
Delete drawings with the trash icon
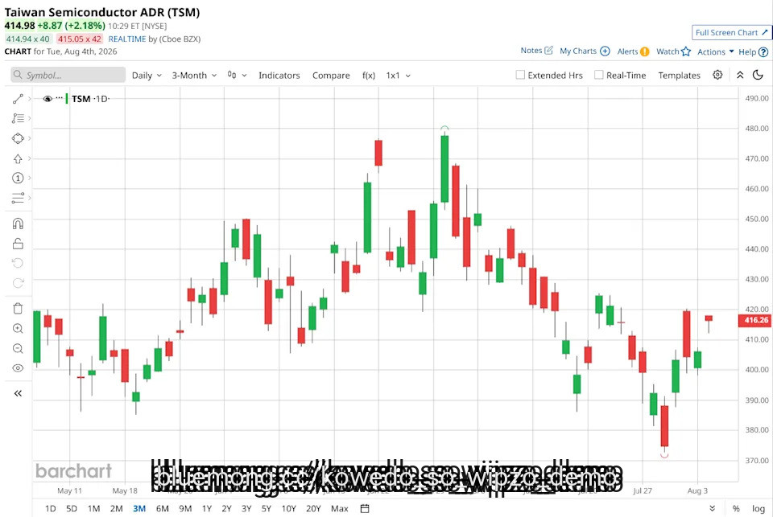coord(18,309)
